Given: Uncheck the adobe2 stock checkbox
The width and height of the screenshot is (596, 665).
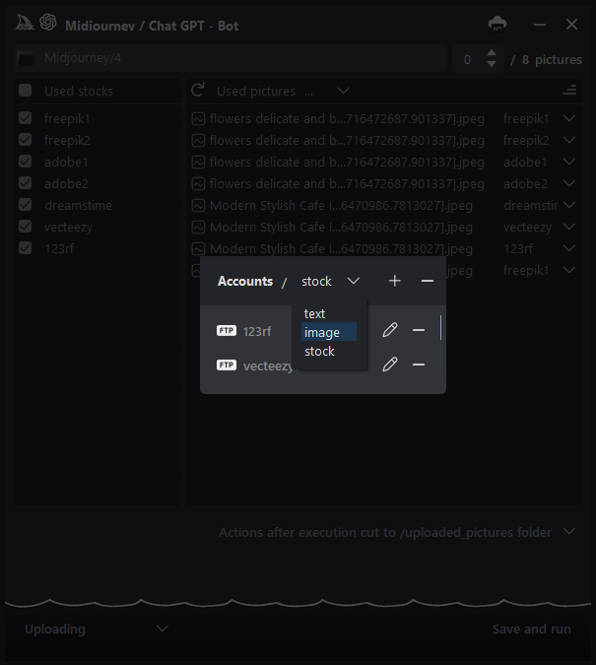Looking at the screenshot, I should [x=25, y=183].
